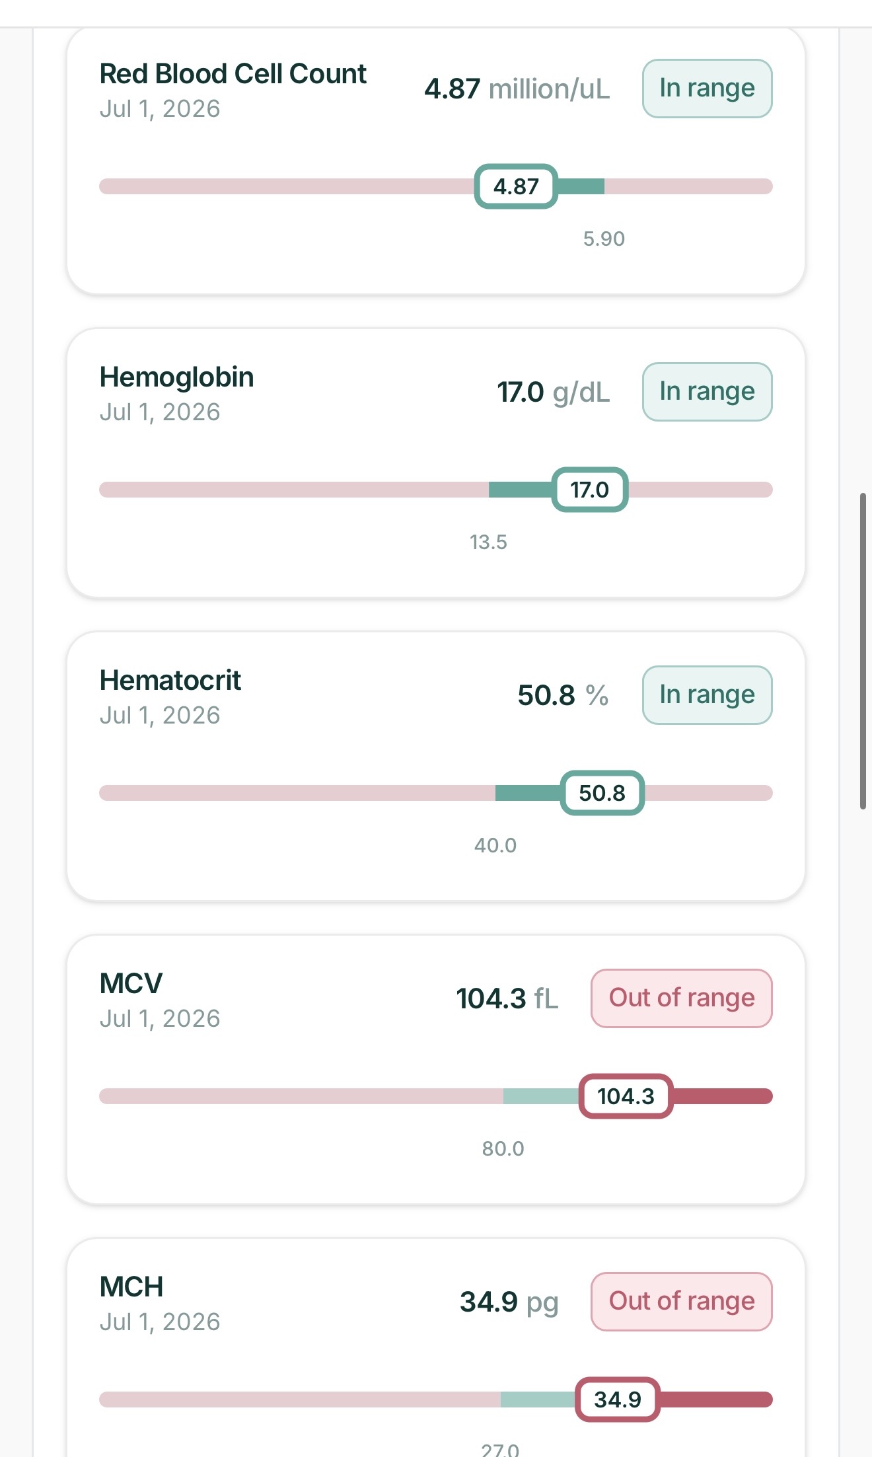Select the 17.0 range marker

pyautogui.click(x=590, y=490)
